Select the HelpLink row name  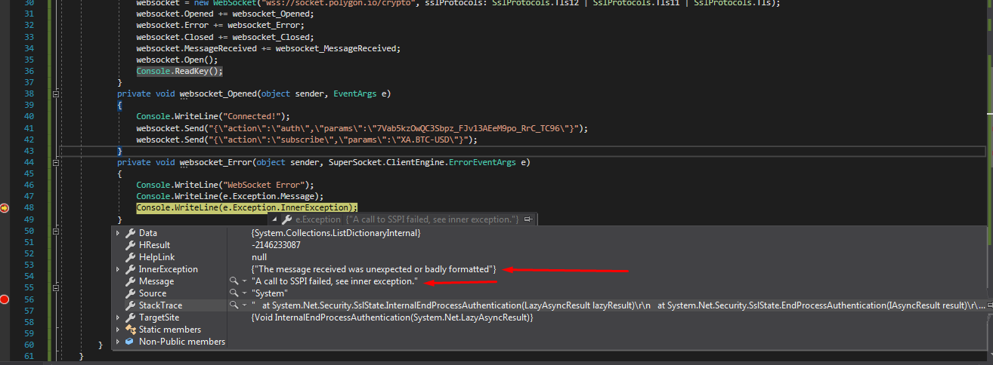click(156, 257)
